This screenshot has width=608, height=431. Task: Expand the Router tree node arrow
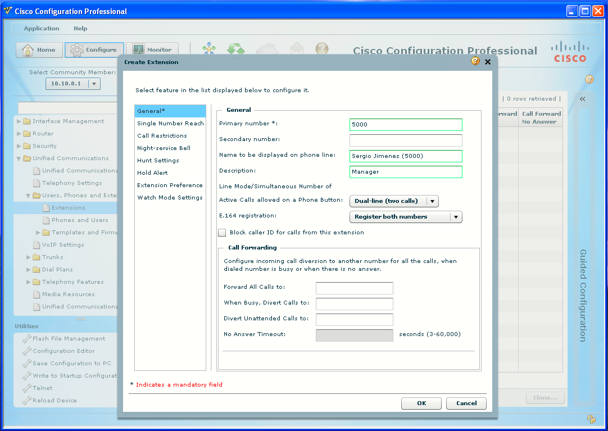point(19,134)
